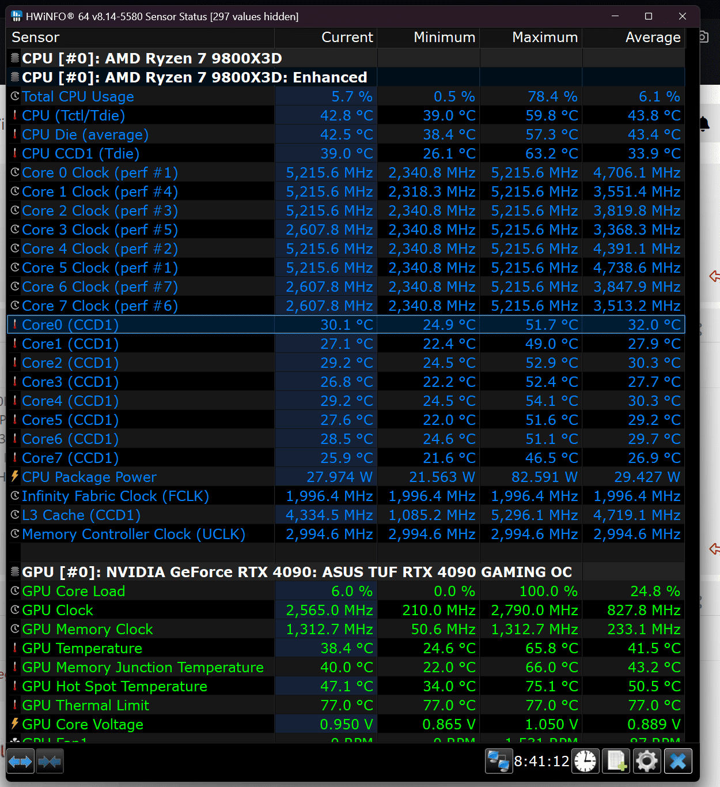Click the Average column header
720x787 pixels.
pyautogui.click(x=634, y=37)
